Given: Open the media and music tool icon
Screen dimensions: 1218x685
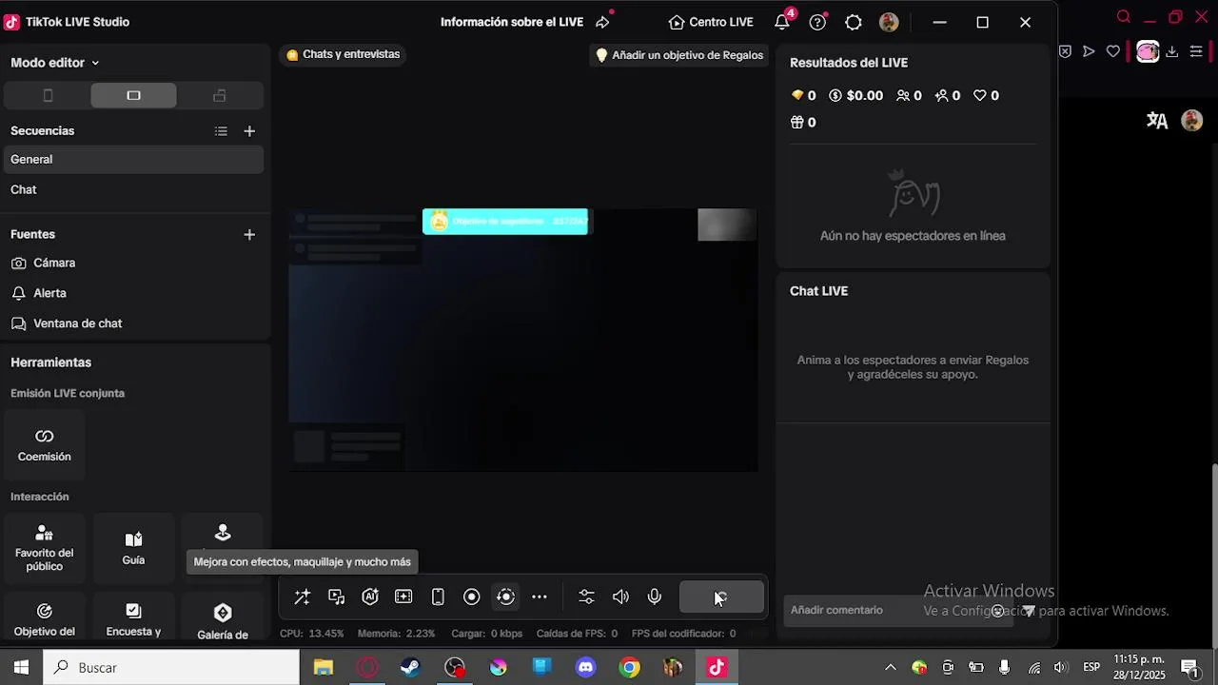Looking at the screenshot, I should (x=337, y=597).
